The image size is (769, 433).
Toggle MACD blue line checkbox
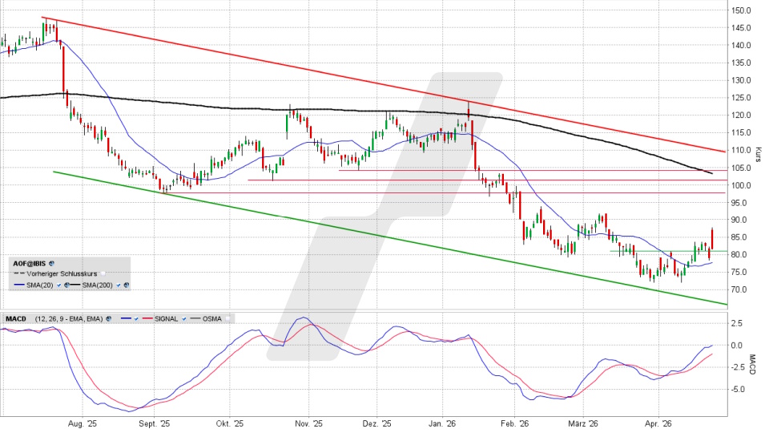click(x=136, y=318)
